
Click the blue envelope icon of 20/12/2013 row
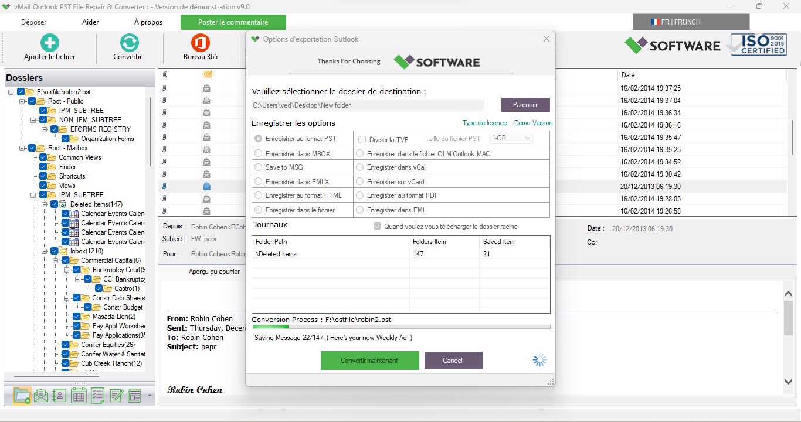[x=206, y=186]
